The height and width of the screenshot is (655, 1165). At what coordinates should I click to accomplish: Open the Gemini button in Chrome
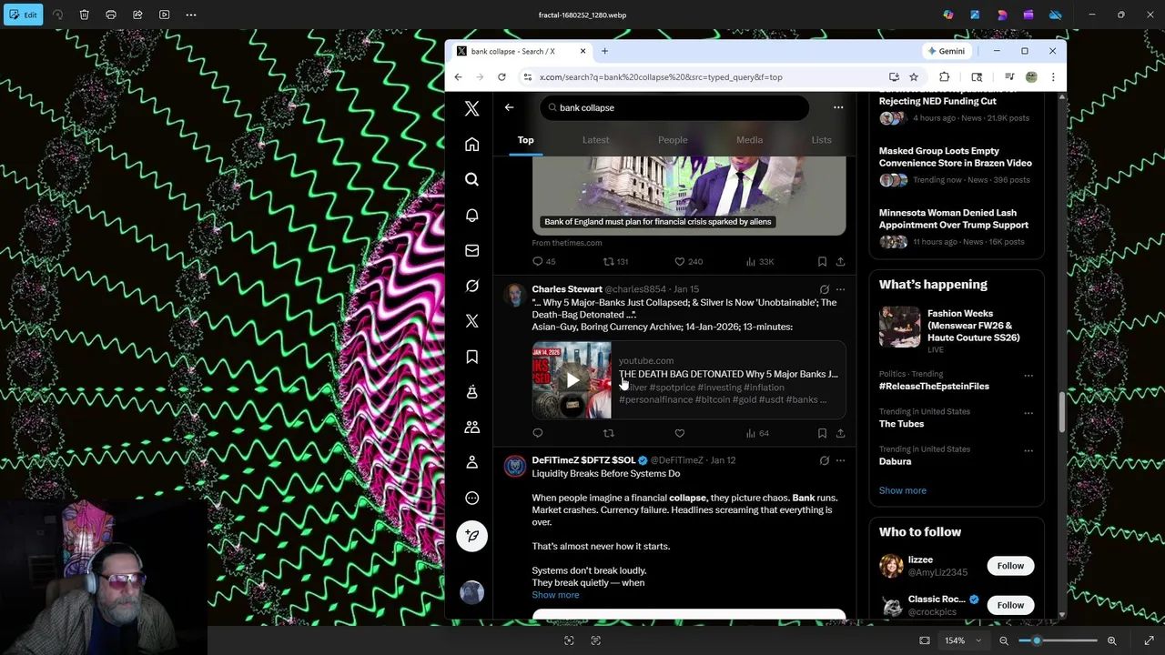point(946,51)
